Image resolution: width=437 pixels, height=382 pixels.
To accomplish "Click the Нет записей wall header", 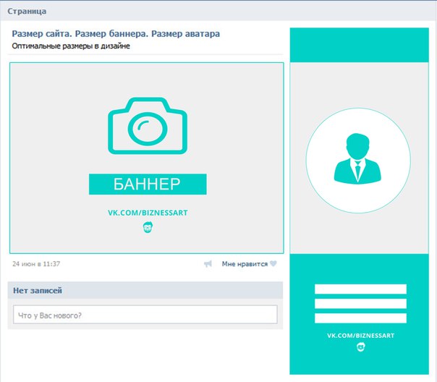I will 145,290.
